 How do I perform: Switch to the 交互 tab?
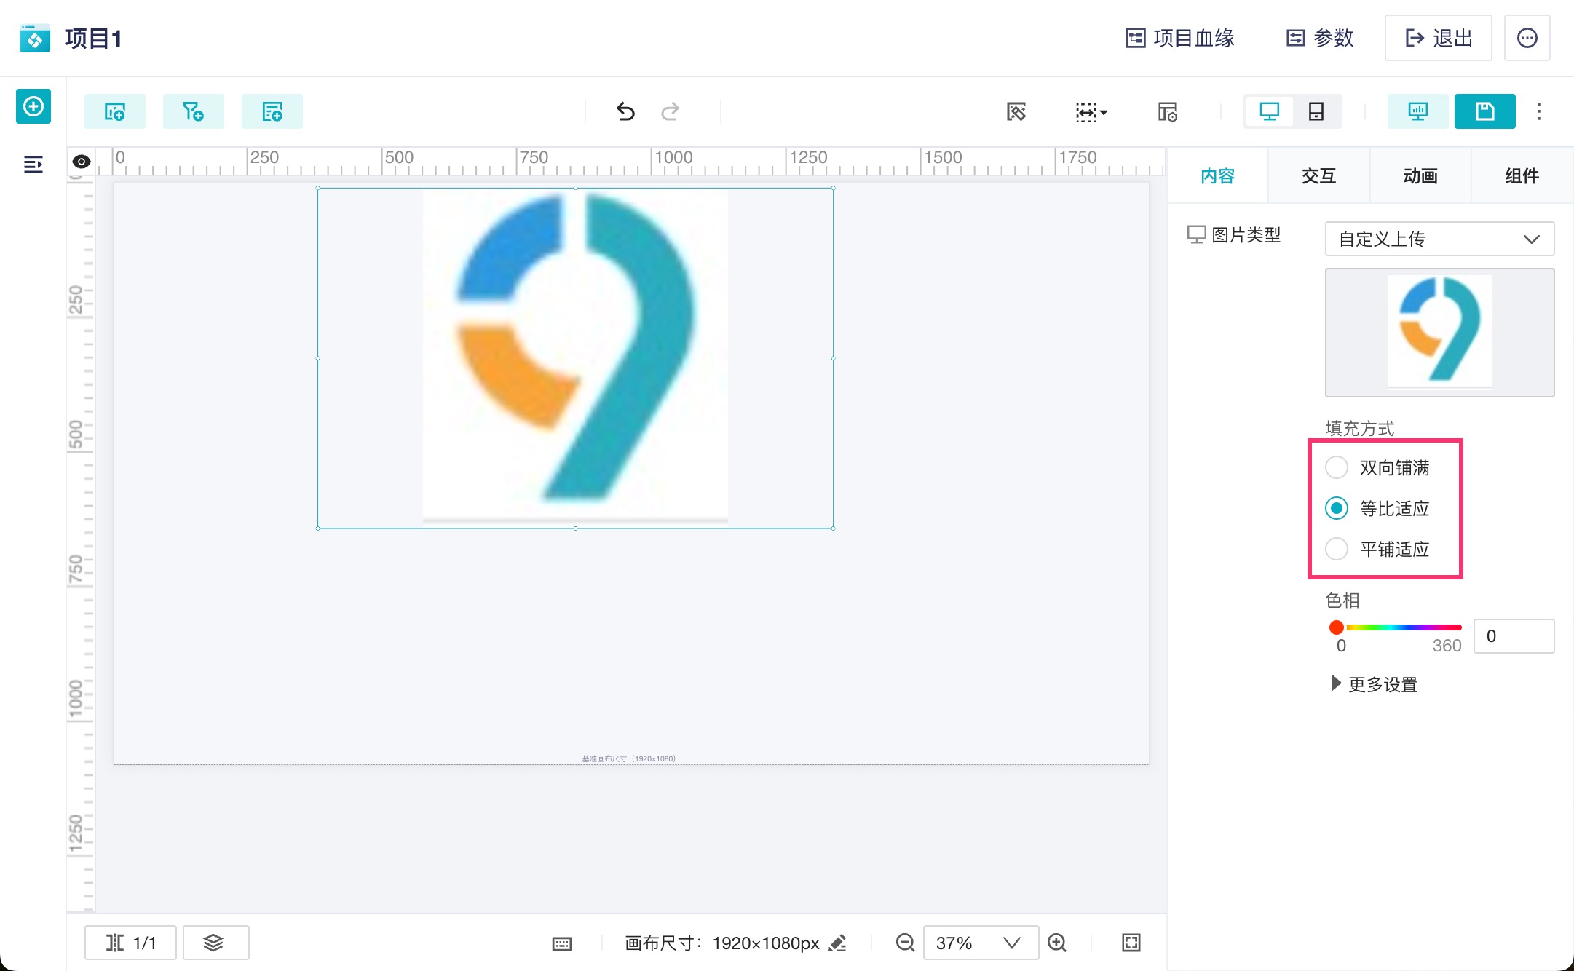[1318, 175]
